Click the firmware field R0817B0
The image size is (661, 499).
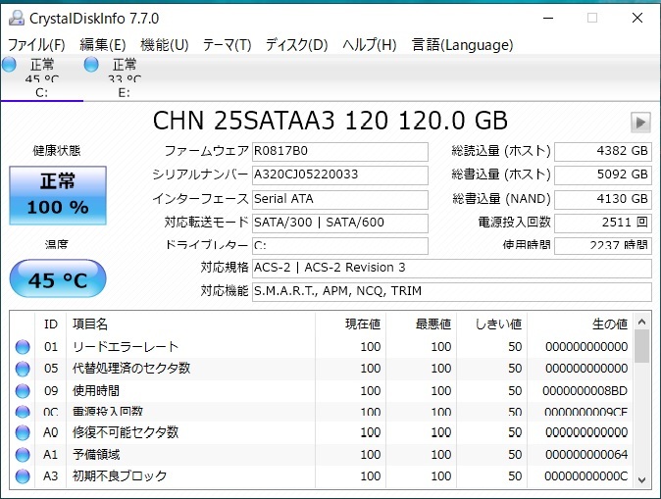[340, 151]
